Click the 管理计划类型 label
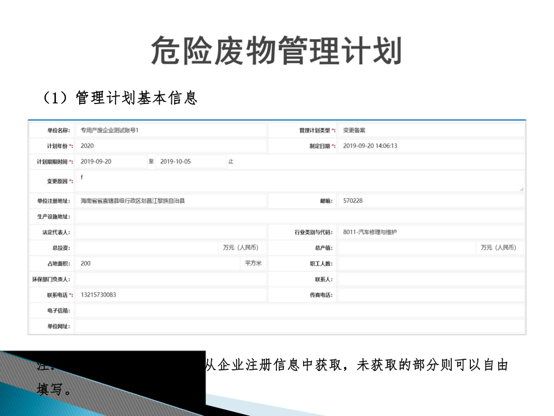This screenshot has width=554, height=416. point(317,130)
